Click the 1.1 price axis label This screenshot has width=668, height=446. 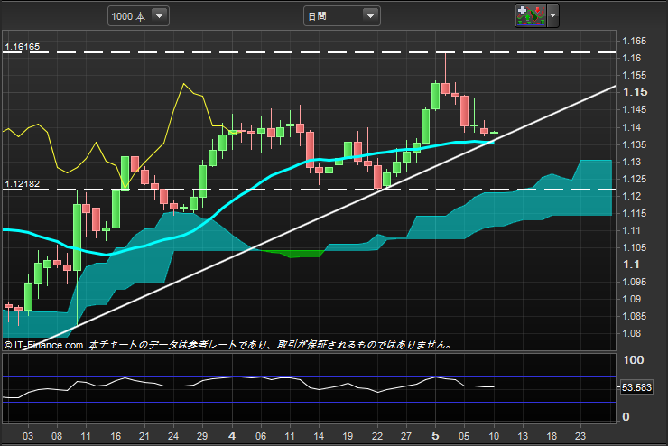click(x=631, y=265)
